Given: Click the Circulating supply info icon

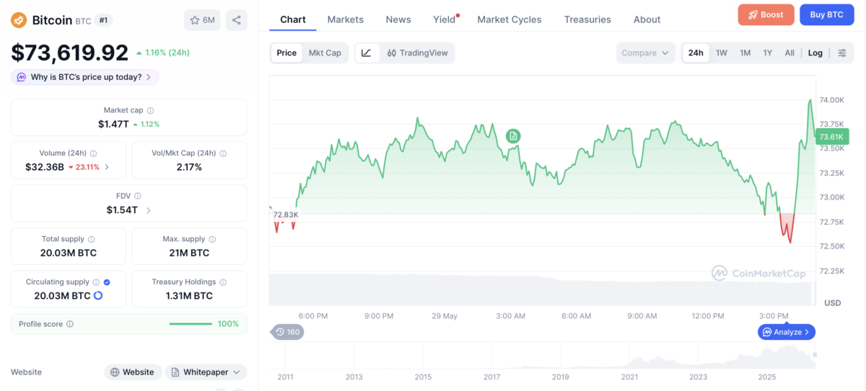Looking at the screenshot, I should pyautogui.click(x=96, y=282).
